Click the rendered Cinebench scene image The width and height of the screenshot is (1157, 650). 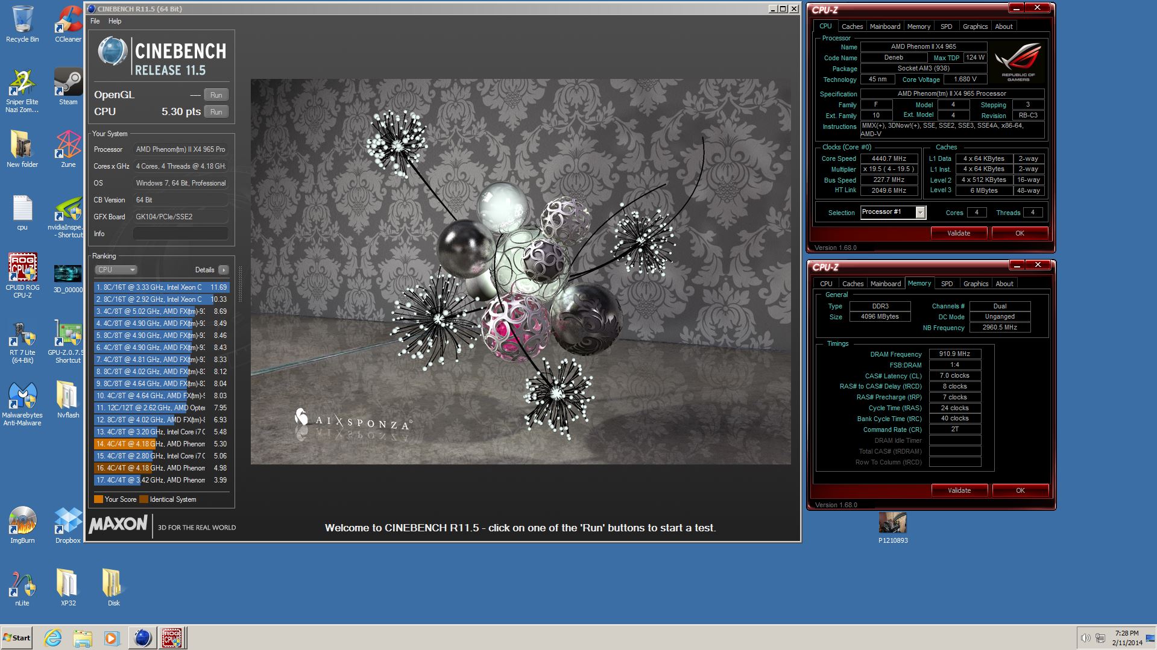(x=520, y=272)
